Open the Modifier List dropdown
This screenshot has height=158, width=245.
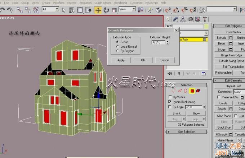click(206, 33)
